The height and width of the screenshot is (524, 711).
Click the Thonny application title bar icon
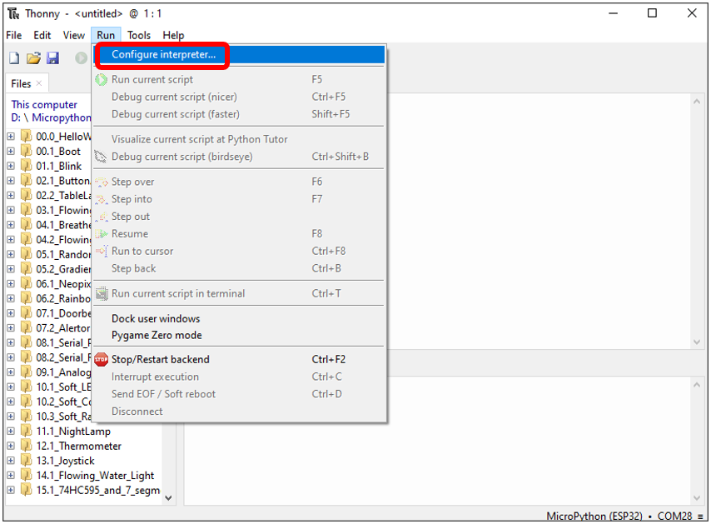[x=13, y=13]
